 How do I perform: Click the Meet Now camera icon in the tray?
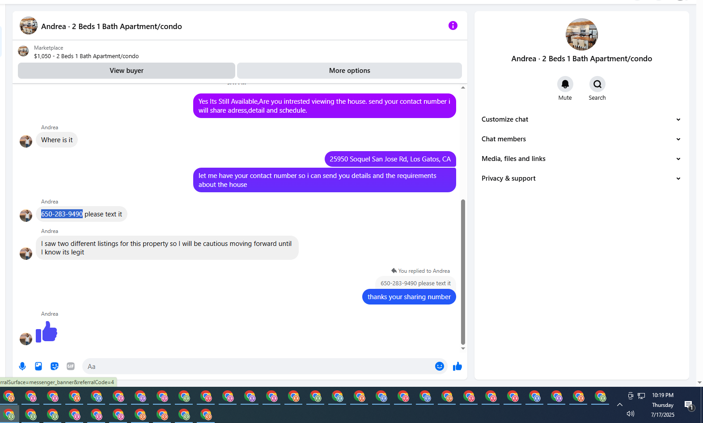(x=631, y=396)
